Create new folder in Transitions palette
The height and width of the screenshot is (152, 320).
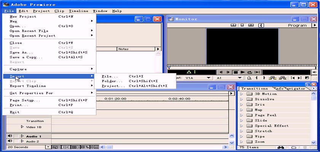[294, 147]
